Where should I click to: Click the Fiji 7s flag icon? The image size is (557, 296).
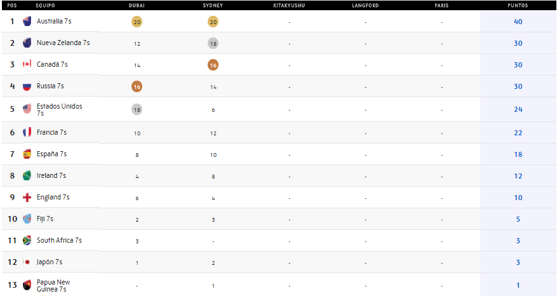click(27, 219)
